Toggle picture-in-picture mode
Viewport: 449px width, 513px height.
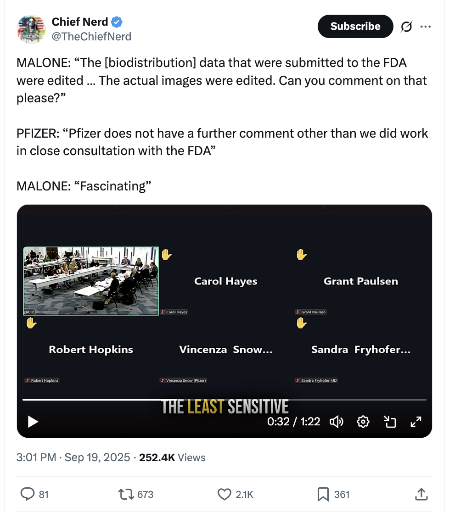pyautogui.click(x=390, y=421)
